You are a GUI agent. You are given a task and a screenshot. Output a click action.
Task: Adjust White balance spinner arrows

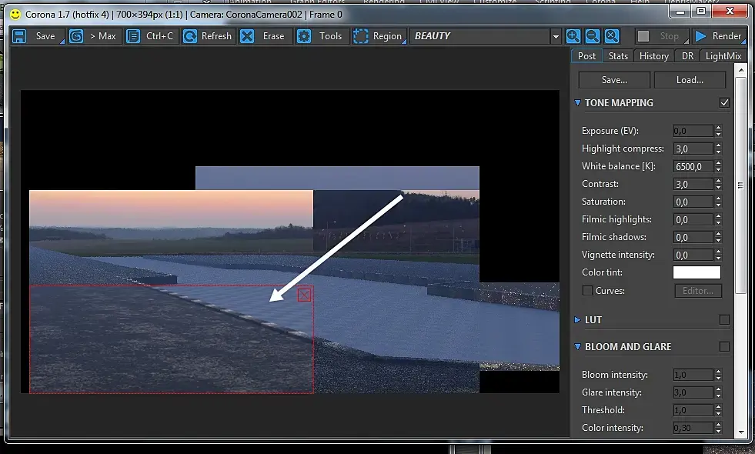click(x=718, y=166)
